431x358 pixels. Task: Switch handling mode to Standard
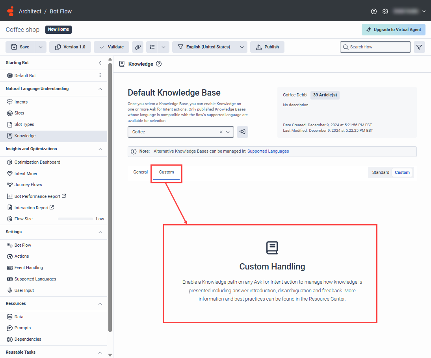(381, 172)
